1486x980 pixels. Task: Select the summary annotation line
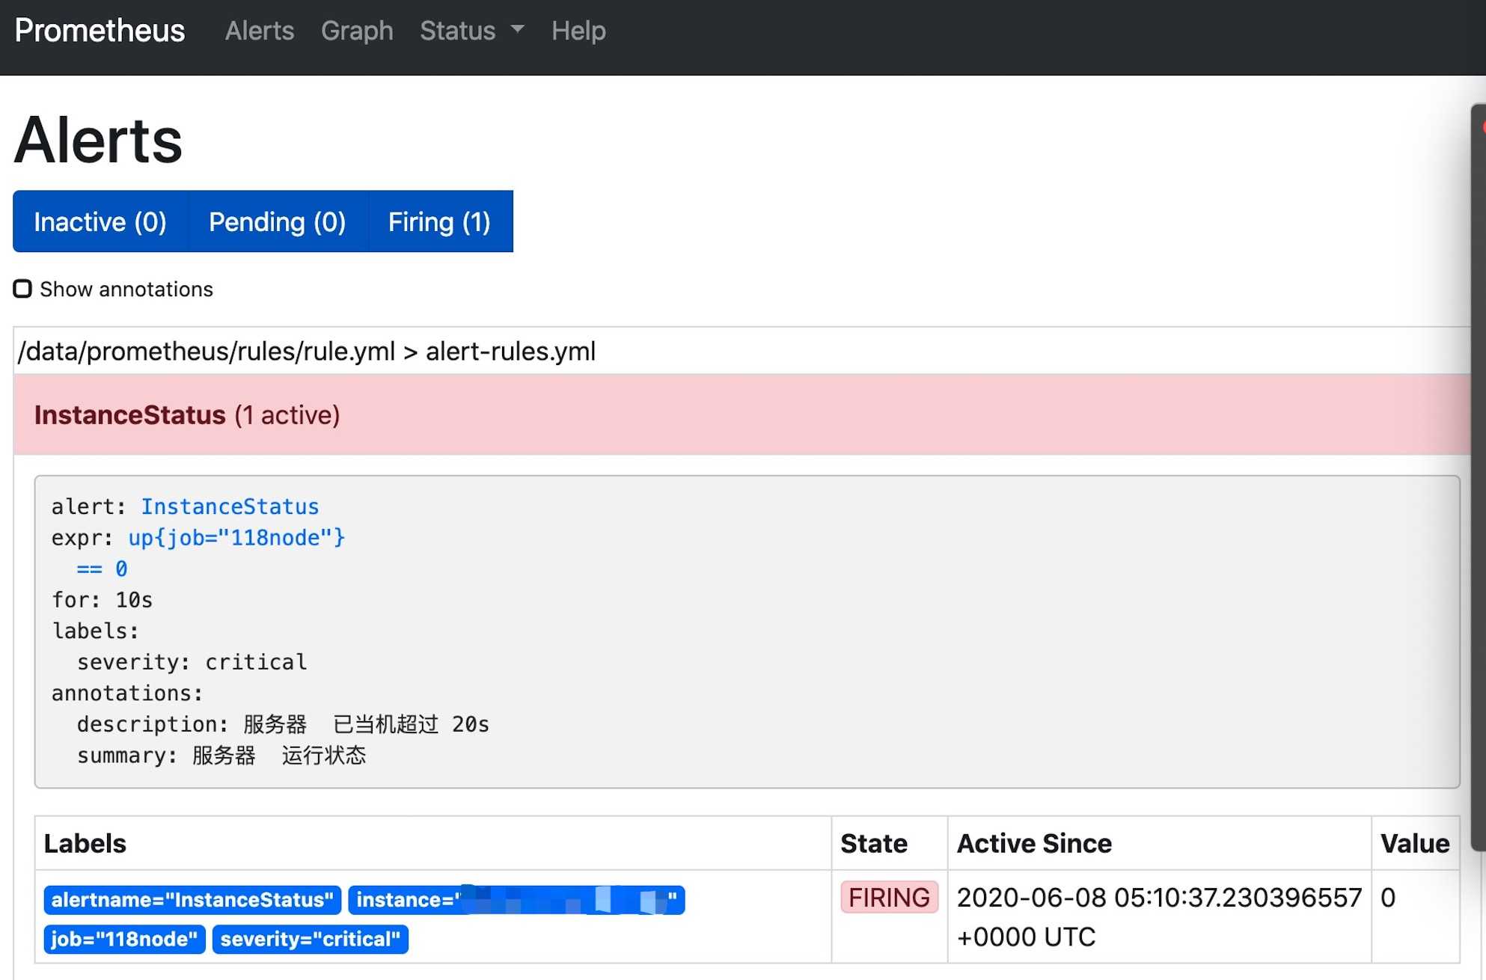(x=221, y=756)
